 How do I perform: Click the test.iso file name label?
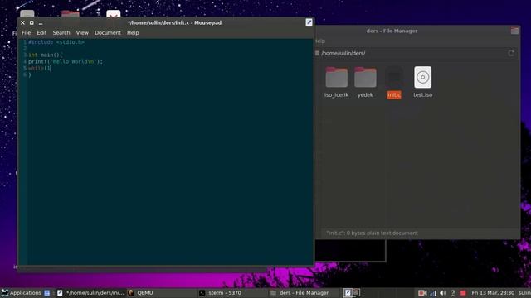coord(422,95)
